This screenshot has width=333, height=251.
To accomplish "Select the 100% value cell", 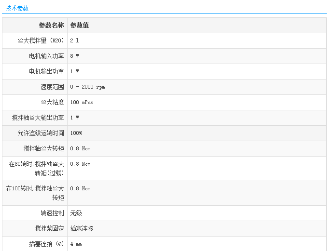I will click(76, 133).
